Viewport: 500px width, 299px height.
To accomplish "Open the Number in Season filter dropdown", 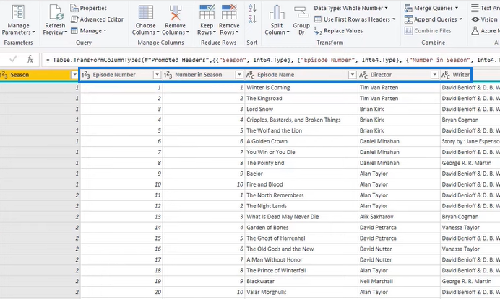I will [x=239, y=75].
